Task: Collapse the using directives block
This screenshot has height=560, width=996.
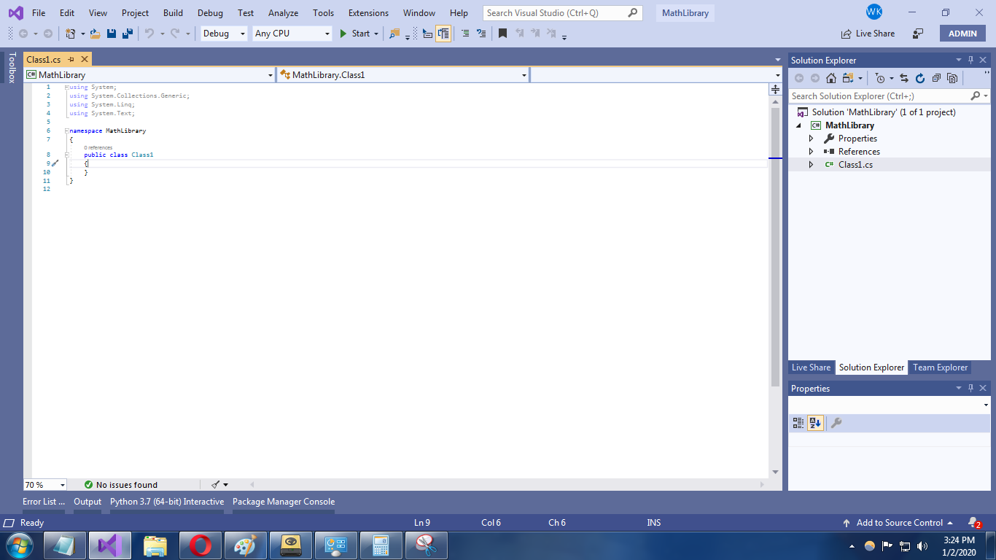Action: (x=66, y=87)
